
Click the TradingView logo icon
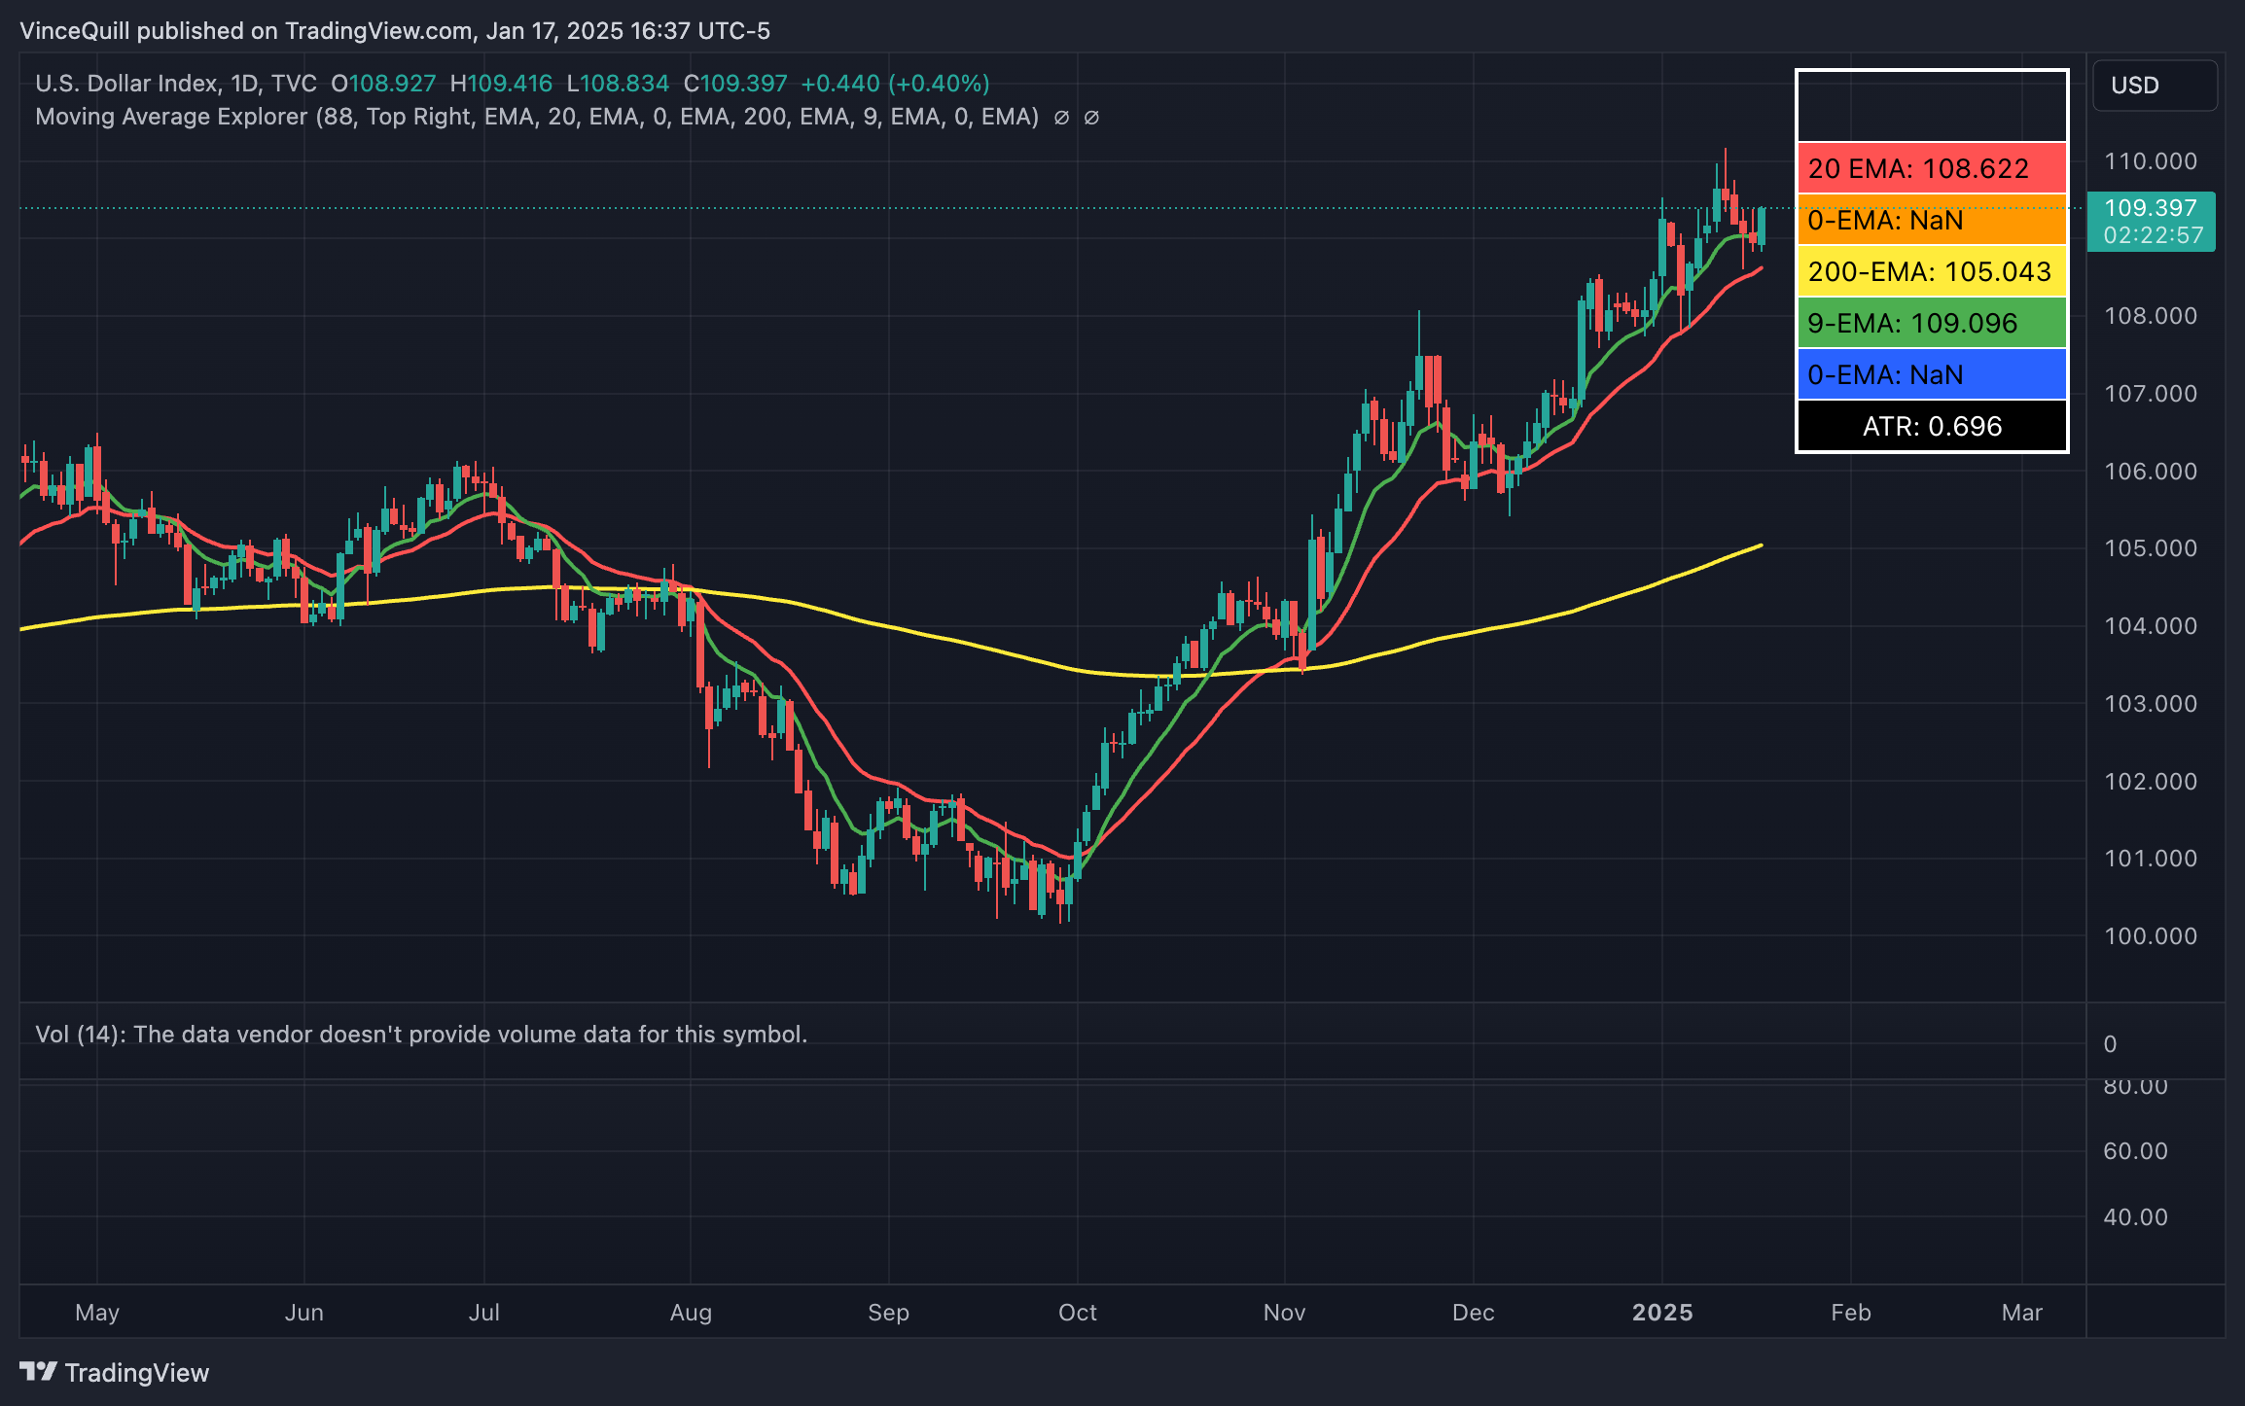click(39, 1371)
